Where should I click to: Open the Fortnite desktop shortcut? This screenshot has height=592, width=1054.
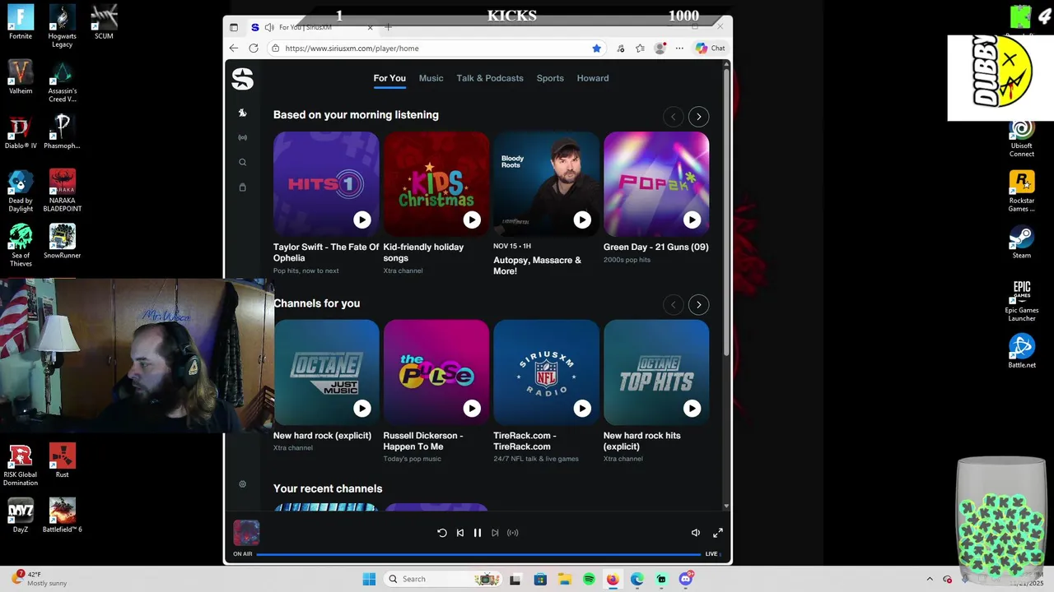[21, 22]
